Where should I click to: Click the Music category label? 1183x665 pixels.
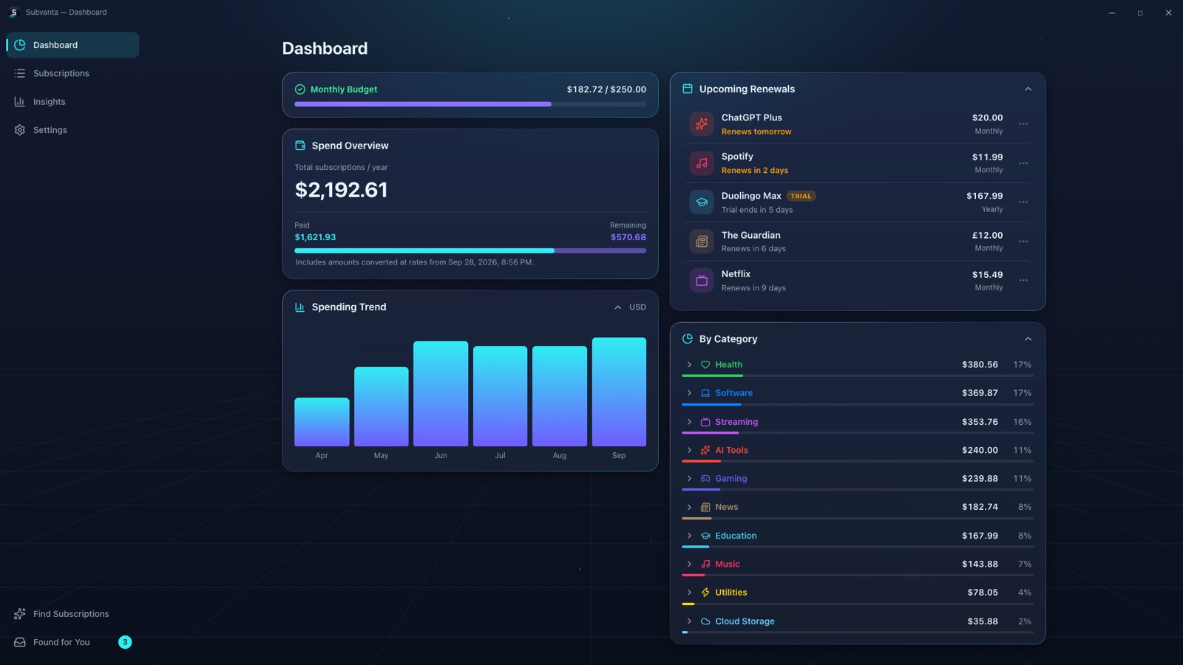tap(727, 565)
